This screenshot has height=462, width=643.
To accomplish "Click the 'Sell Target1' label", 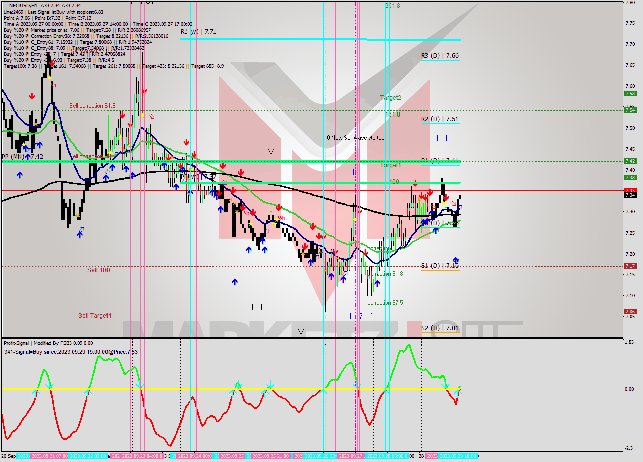I will pos(94,316).
